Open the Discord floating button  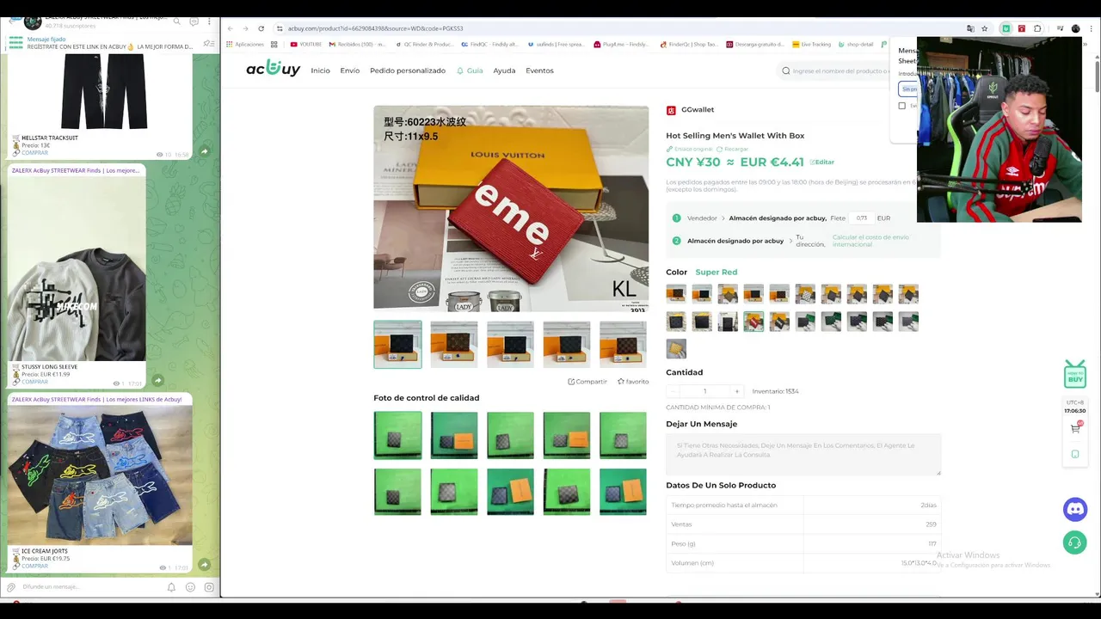[1074, 509]
